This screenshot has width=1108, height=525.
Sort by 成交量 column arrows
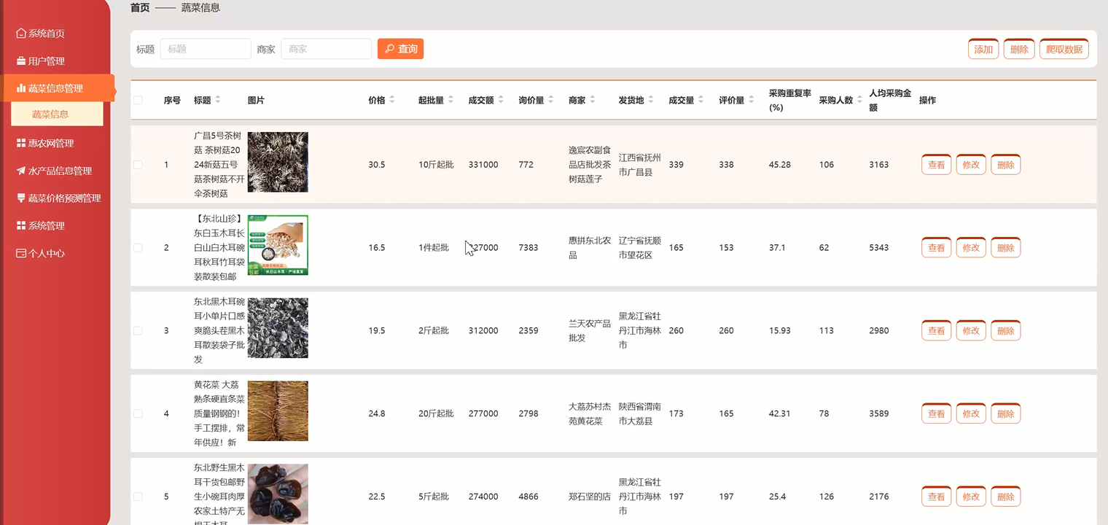[701, 100]
